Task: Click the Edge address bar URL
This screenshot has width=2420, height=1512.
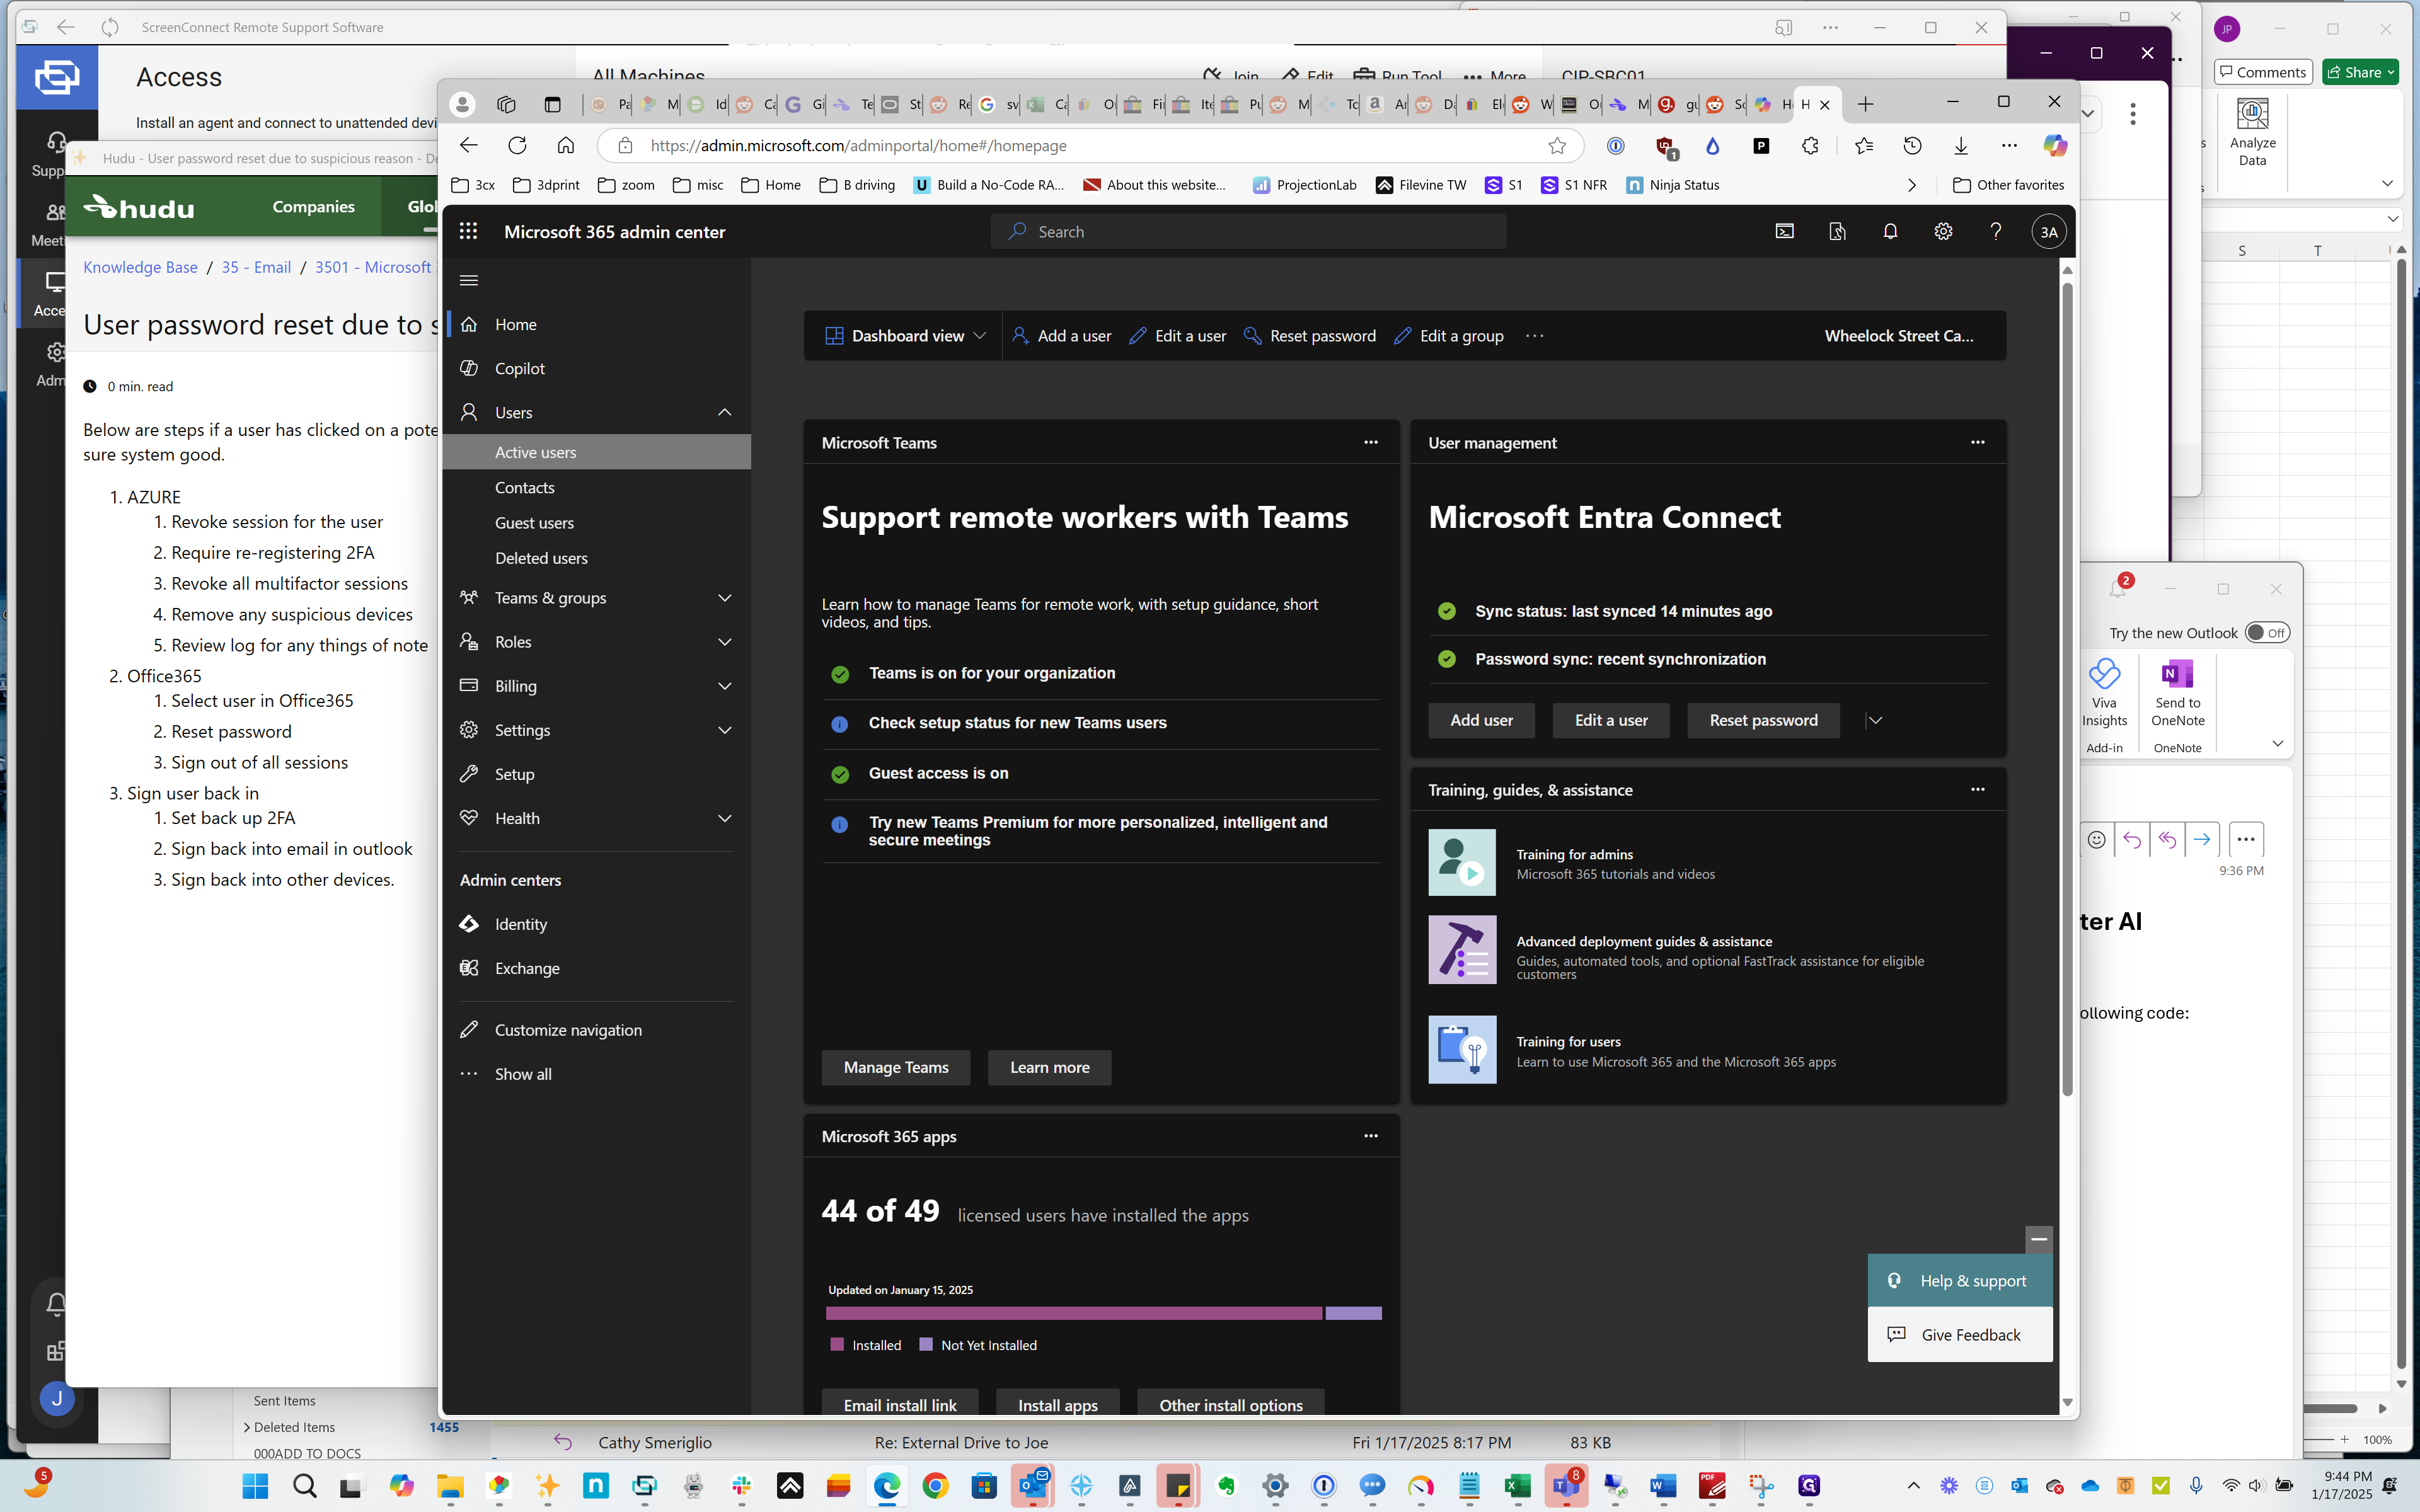Action: pyautogui.click(x=858, y=146)
